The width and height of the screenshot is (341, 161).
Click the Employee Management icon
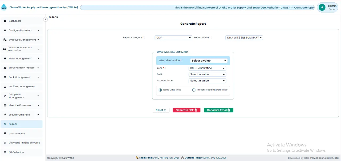click(5, 40)
